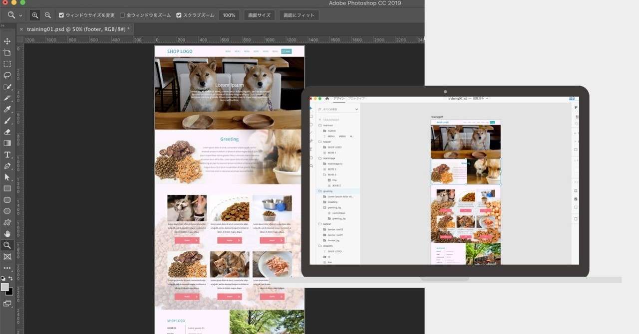Image resolution: width=639 pixels, height=334 pixels.
Task: Change the screen mode in Photoshop
Action: pos(7,304)
